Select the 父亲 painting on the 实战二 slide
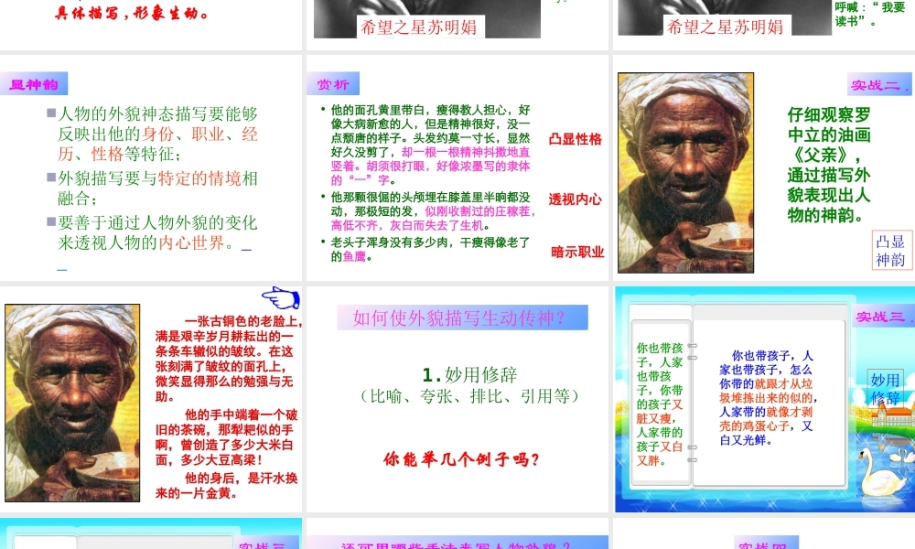This screenshot has height=549, width=915. (685, 173)
